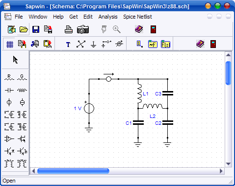
Task: Pick the capacitor component from palette
Action: 9,90
